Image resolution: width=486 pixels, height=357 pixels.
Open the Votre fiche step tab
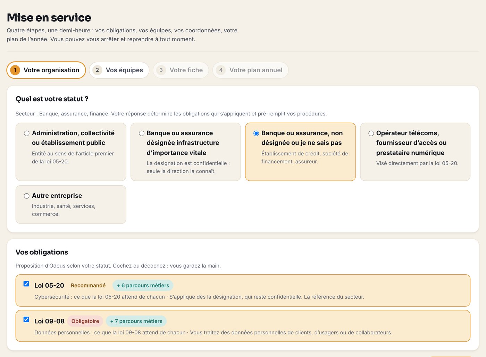181,70
